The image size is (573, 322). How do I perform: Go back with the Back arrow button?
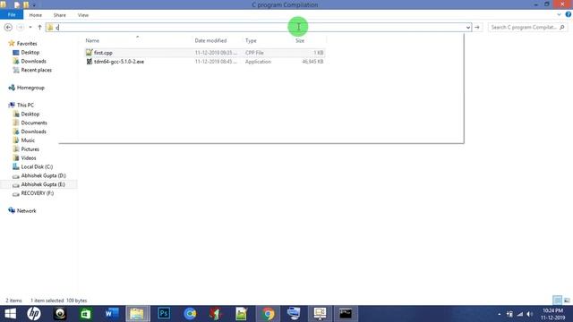(8, 28)
